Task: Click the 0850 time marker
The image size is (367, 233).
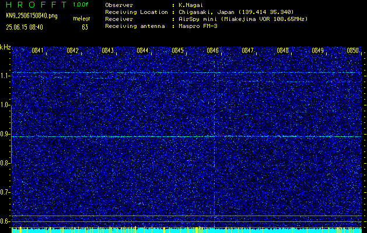Action: [x=353, y=51]
